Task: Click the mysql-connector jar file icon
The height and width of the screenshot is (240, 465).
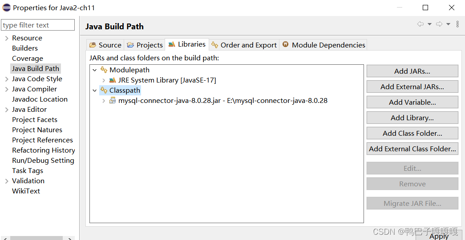Action: pos(113,101)
